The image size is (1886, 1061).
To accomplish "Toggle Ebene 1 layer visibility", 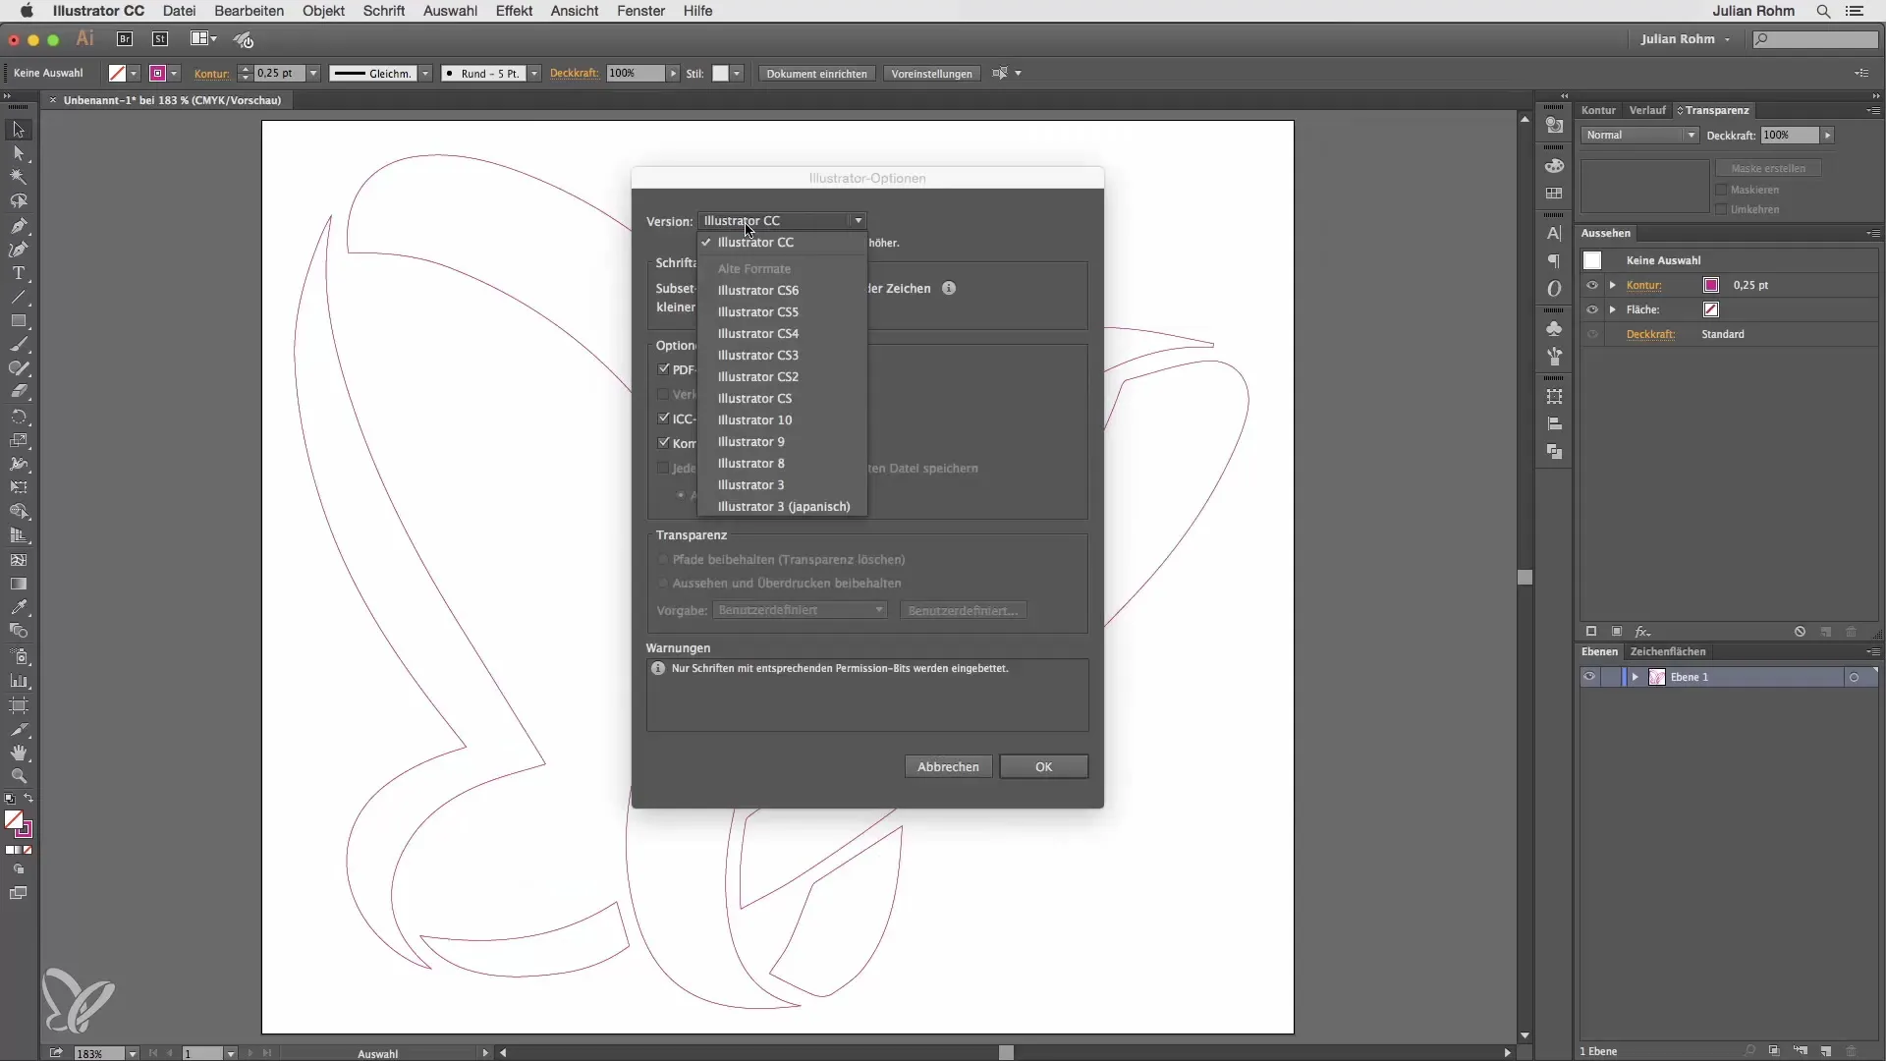I will point(1589,677).
